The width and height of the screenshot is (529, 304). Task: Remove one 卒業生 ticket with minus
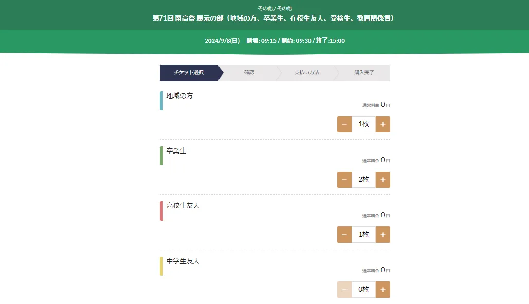[344, 180]
